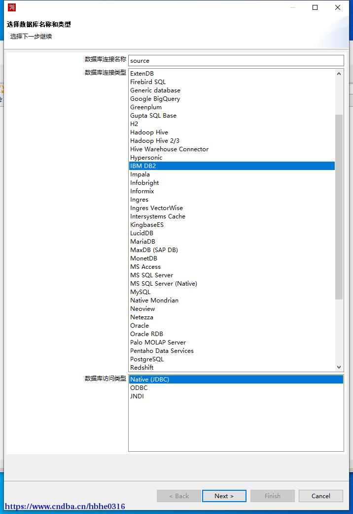
Task: Select ExtenDB connection type
Action: 232,74
